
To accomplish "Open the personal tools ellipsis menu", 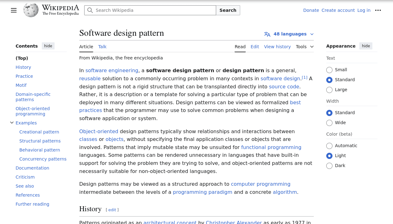I will tap(378, 10).
